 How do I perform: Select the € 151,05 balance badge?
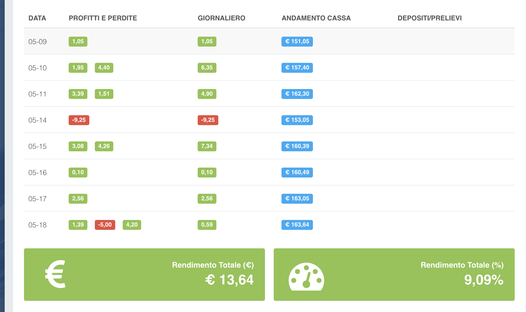pos(297,42)
